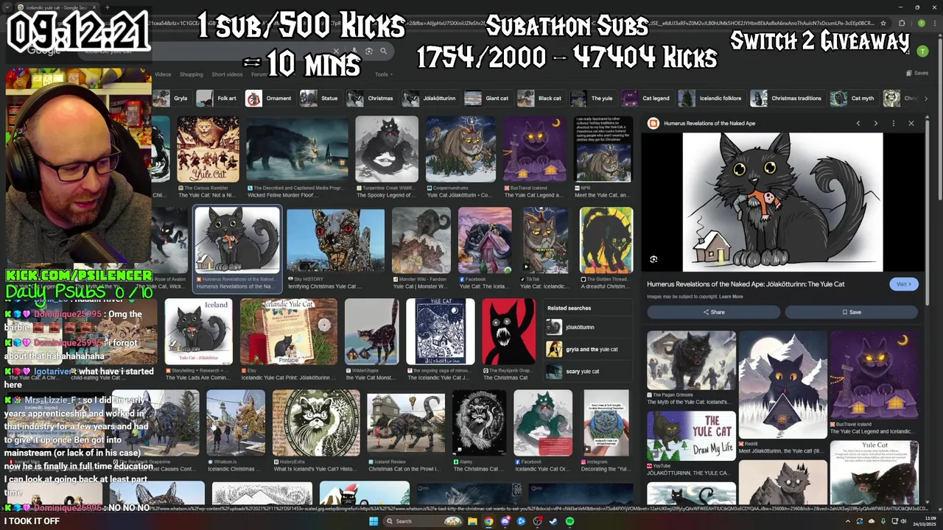The image size is (943, 530).
Task: Filter results by Ornament chip
Action: click(270, 98)
